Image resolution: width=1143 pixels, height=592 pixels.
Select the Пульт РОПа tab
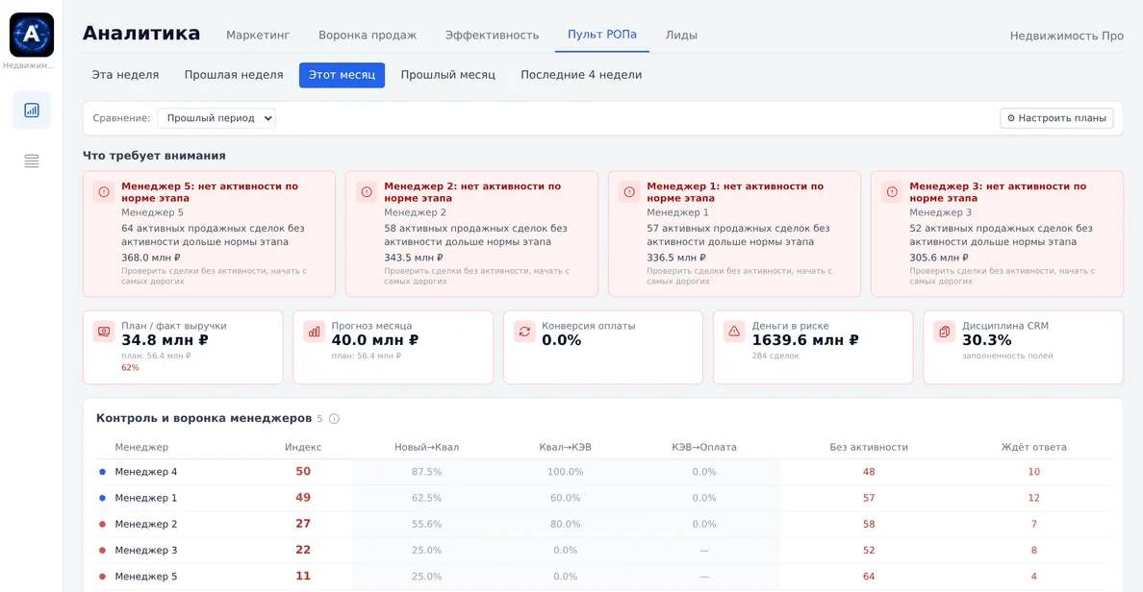(602, 35)
